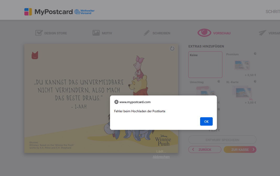Open the Motiv picture icon step
The height and width of the screenshot is (176, 280).
[x=96, y=33]
